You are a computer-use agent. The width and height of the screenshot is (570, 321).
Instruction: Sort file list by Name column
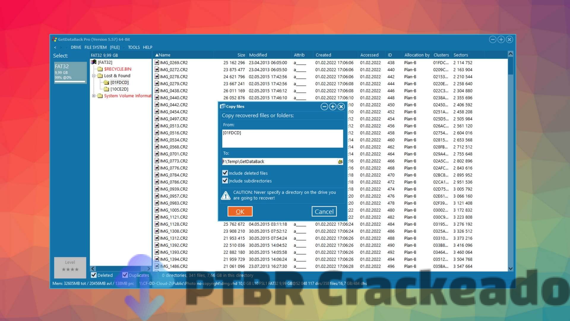183,55
